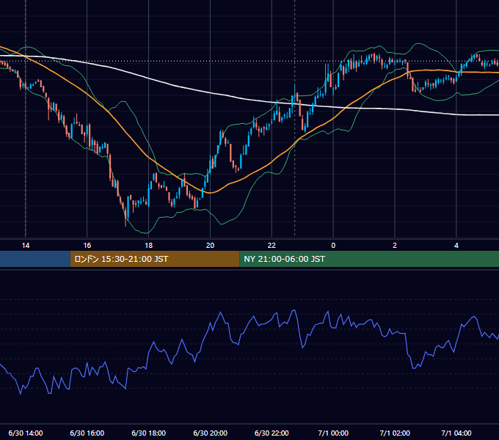Click the 7/1 00:00 time label

click(333, 433)
